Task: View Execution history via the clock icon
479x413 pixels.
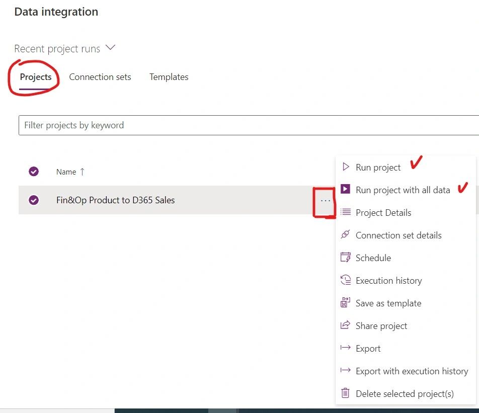Action: click(346, 280)
